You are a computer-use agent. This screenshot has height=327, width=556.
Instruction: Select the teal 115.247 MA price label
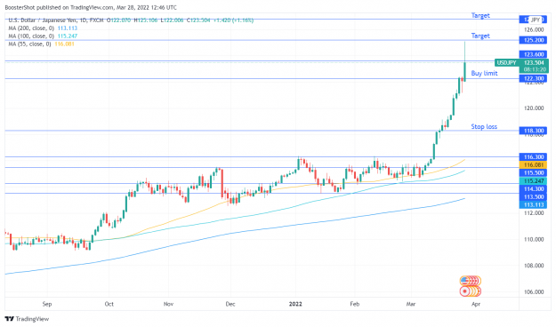(x=534, y=181)
